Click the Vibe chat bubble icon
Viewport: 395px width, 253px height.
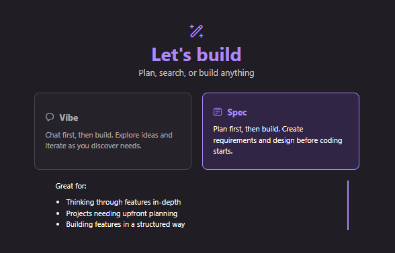pos(50,117)
